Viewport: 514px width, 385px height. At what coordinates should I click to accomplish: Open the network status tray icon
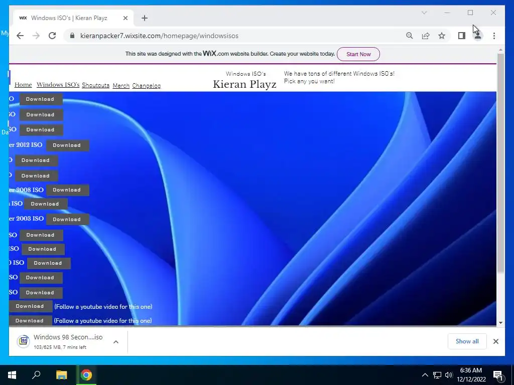click(437, 375)
